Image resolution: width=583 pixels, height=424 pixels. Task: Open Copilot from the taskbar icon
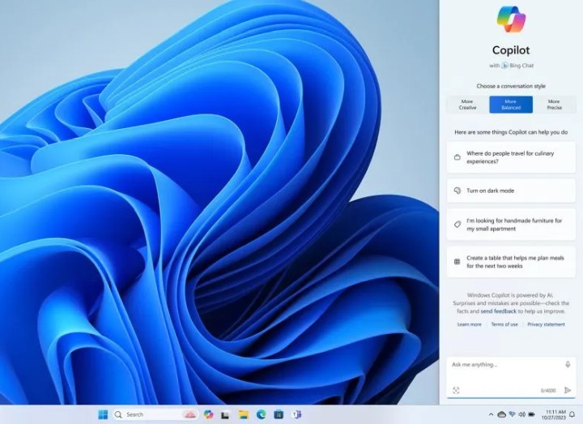click(x=209, y=414)
